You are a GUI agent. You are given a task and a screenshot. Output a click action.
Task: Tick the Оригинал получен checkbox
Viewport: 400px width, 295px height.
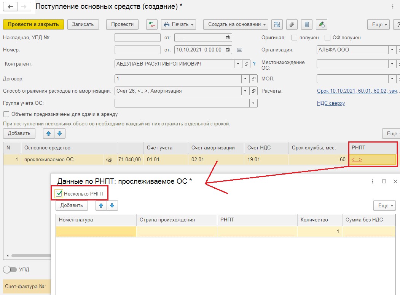coord(294,38)
